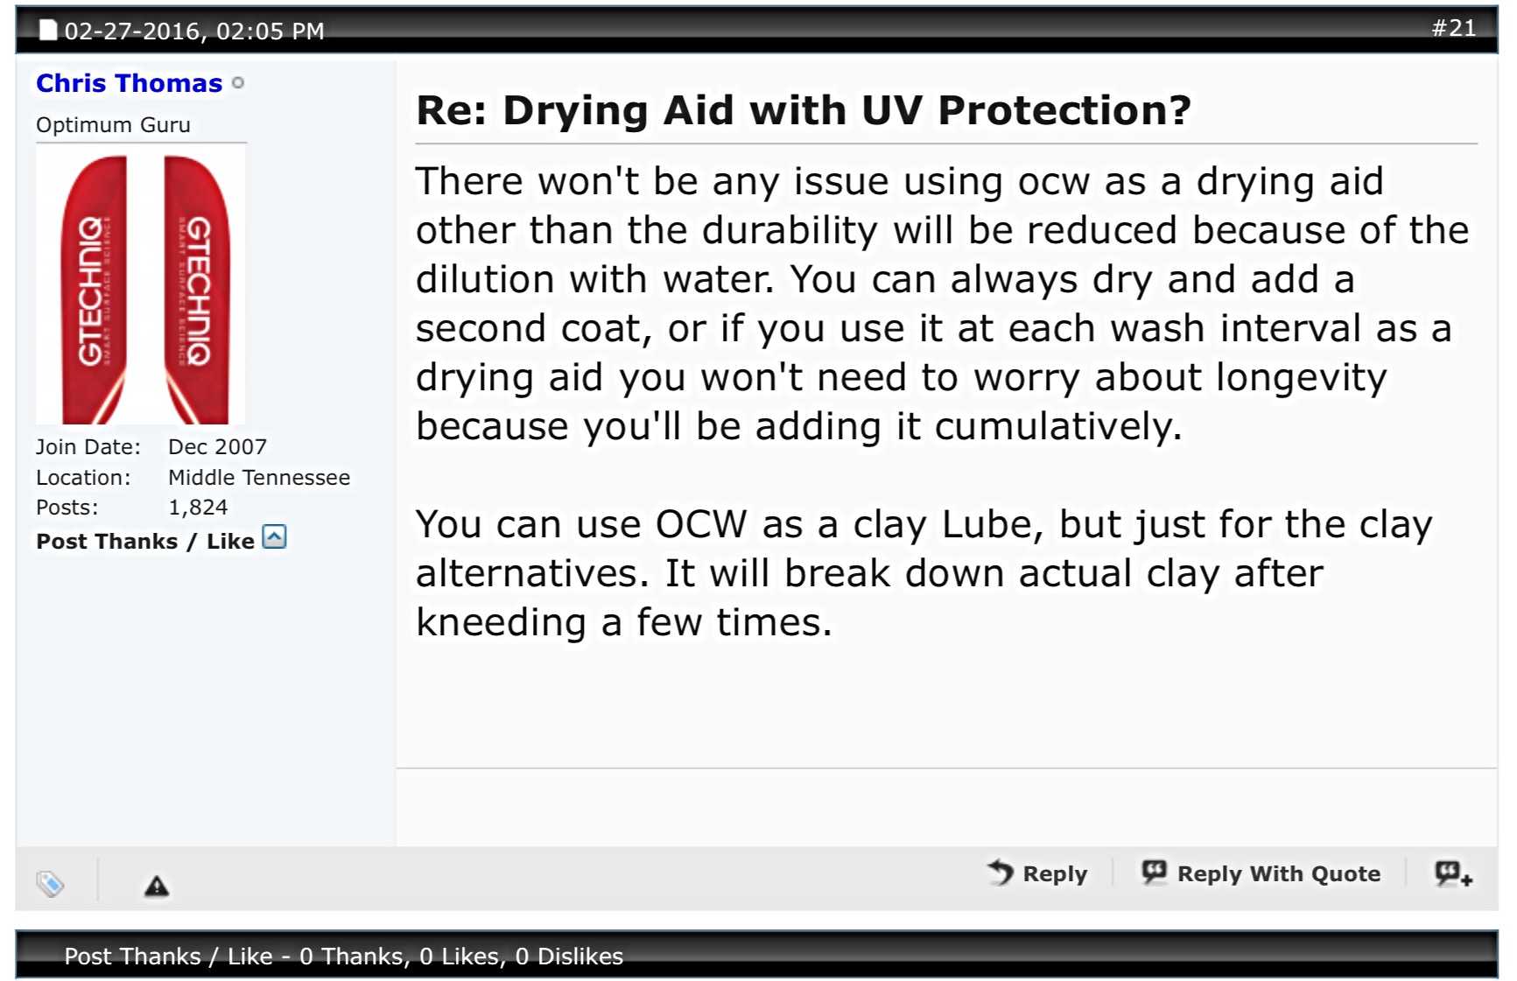The height and width of the screenshot is (981, 1517).
Task: Expand Post Thanks / Like arrow toggle
Action: coord(274,536)
